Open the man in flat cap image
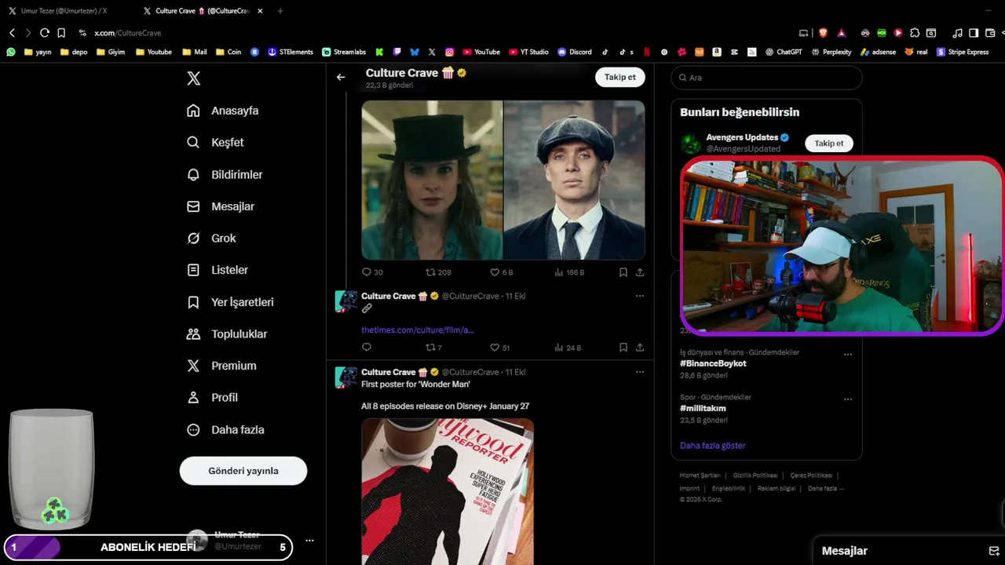1005x565 pixels. [x=575, y=180]
